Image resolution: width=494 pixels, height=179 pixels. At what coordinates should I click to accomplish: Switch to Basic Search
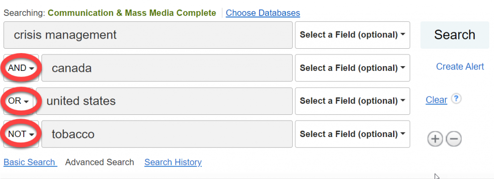click(x=30, y=162)
